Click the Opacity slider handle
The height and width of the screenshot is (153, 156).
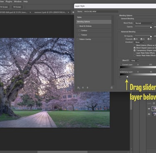(151, 27)
